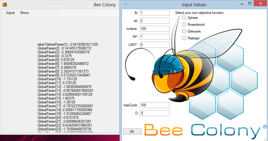
Task: Click the GlobalParam[7] :0.2684375 line
Action: click(57, 68)
